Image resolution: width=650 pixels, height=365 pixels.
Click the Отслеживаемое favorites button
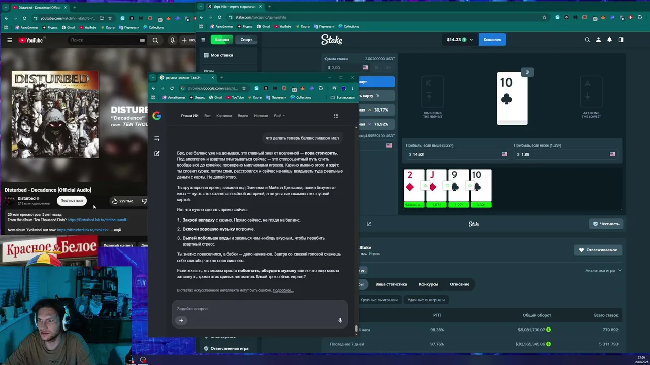point(598,250)
